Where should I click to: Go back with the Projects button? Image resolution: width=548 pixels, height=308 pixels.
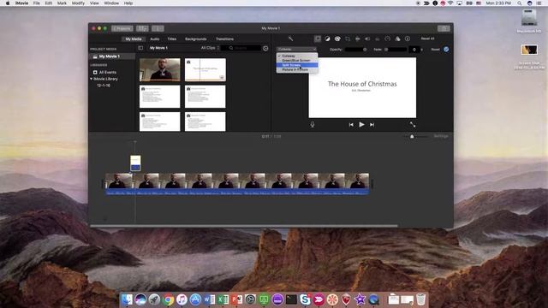click(x=122, y=28)
